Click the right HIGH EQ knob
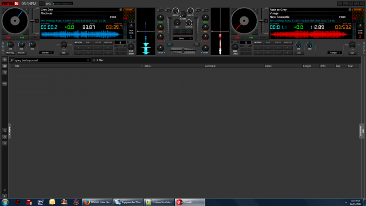 [x=205, y=18]
